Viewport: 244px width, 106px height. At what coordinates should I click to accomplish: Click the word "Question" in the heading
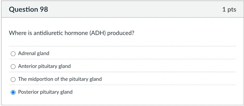coord(23,10)
